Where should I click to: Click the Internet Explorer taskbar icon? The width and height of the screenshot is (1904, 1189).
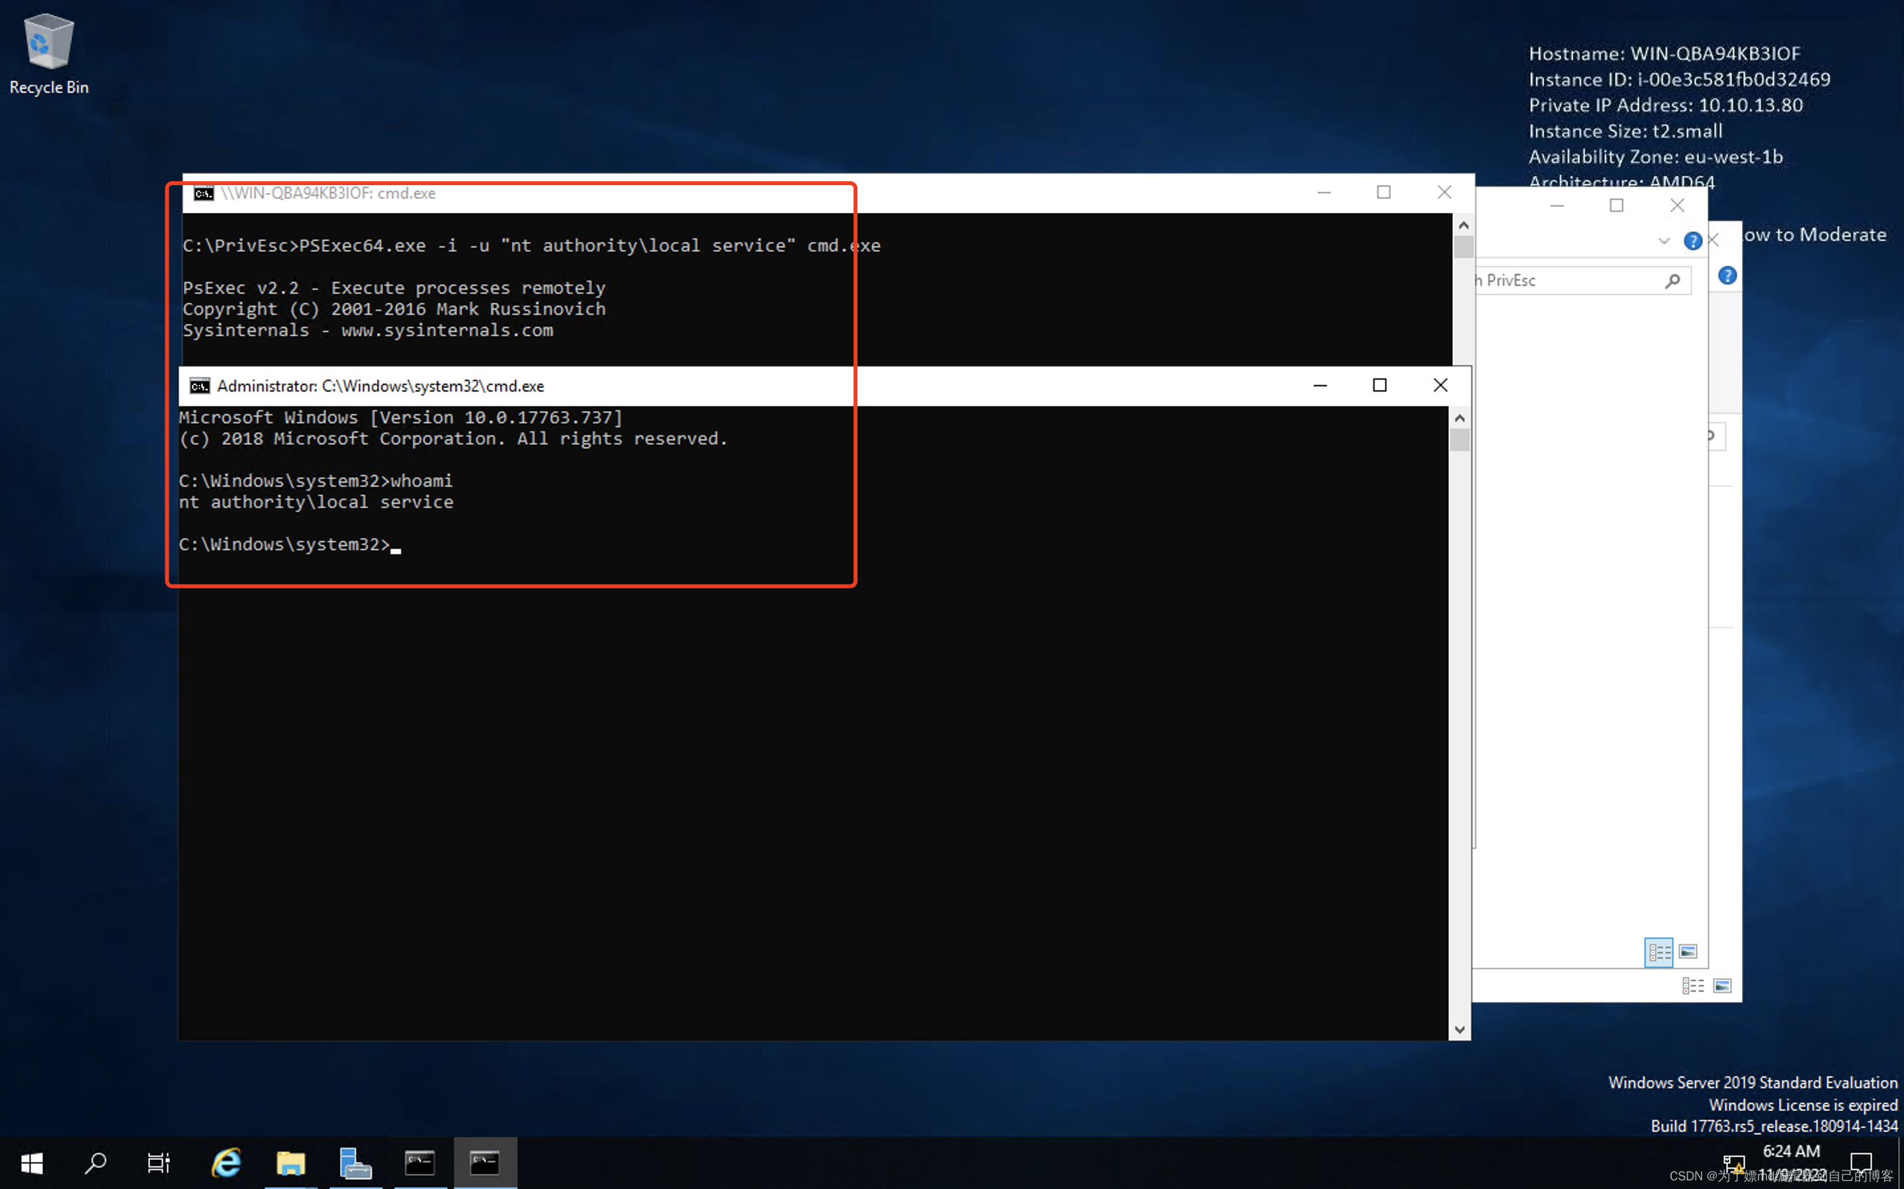click(223, 1162)
